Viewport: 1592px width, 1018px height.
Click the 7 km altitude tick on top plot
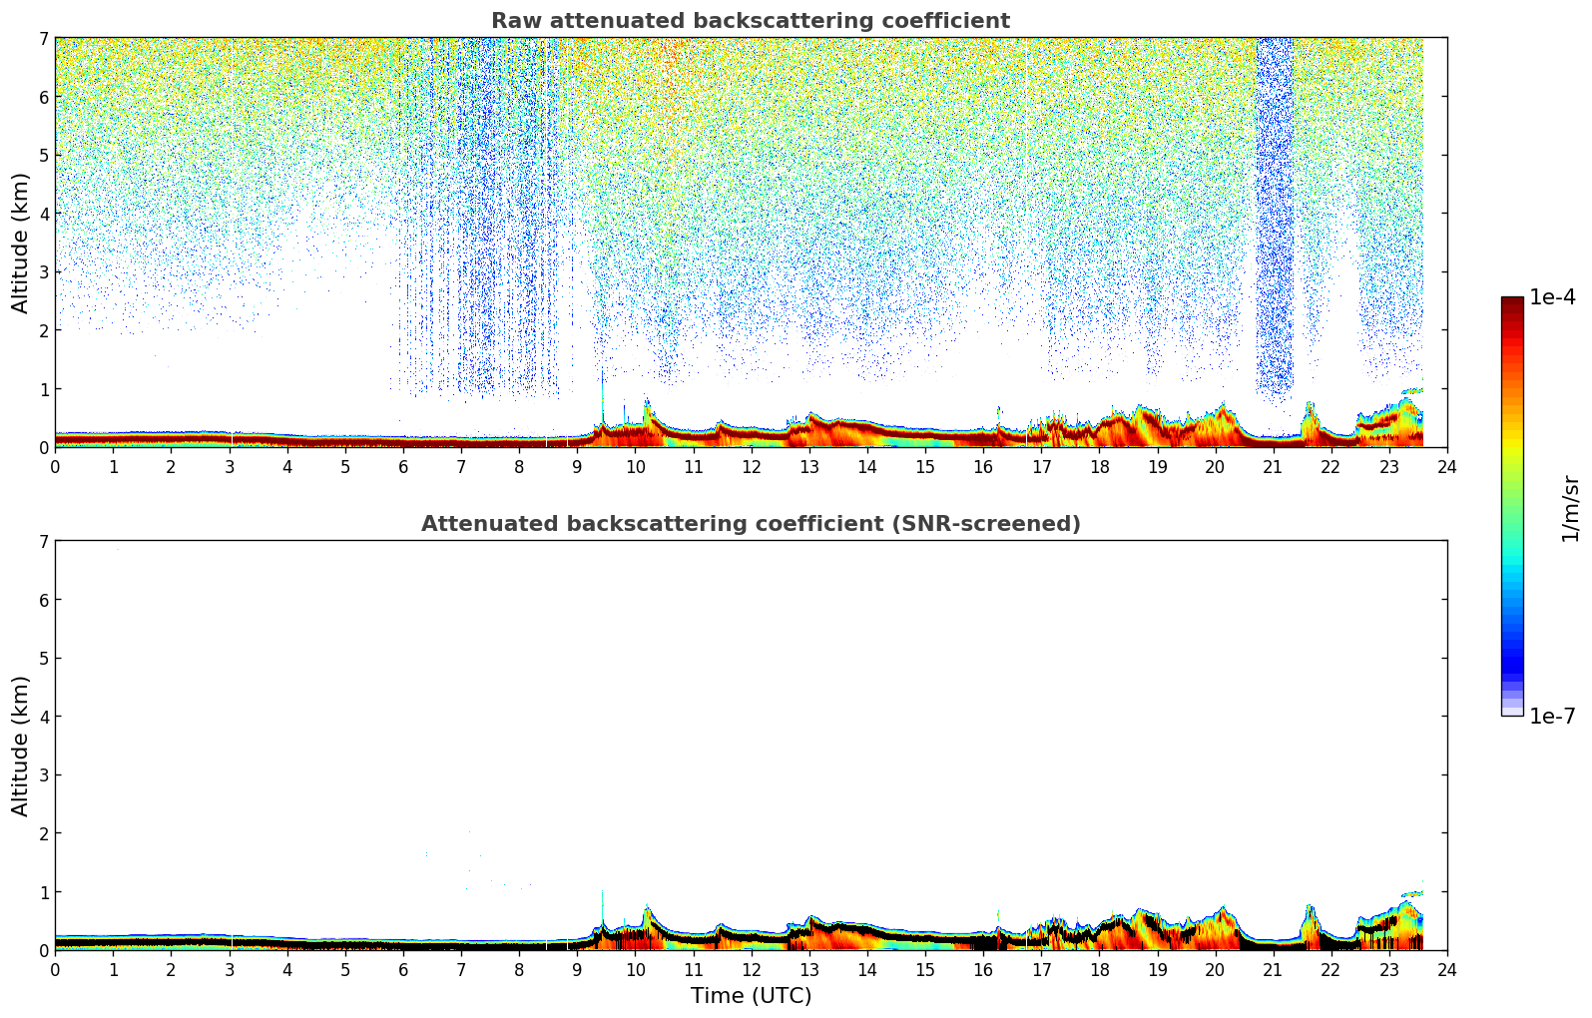click(43, 38)
